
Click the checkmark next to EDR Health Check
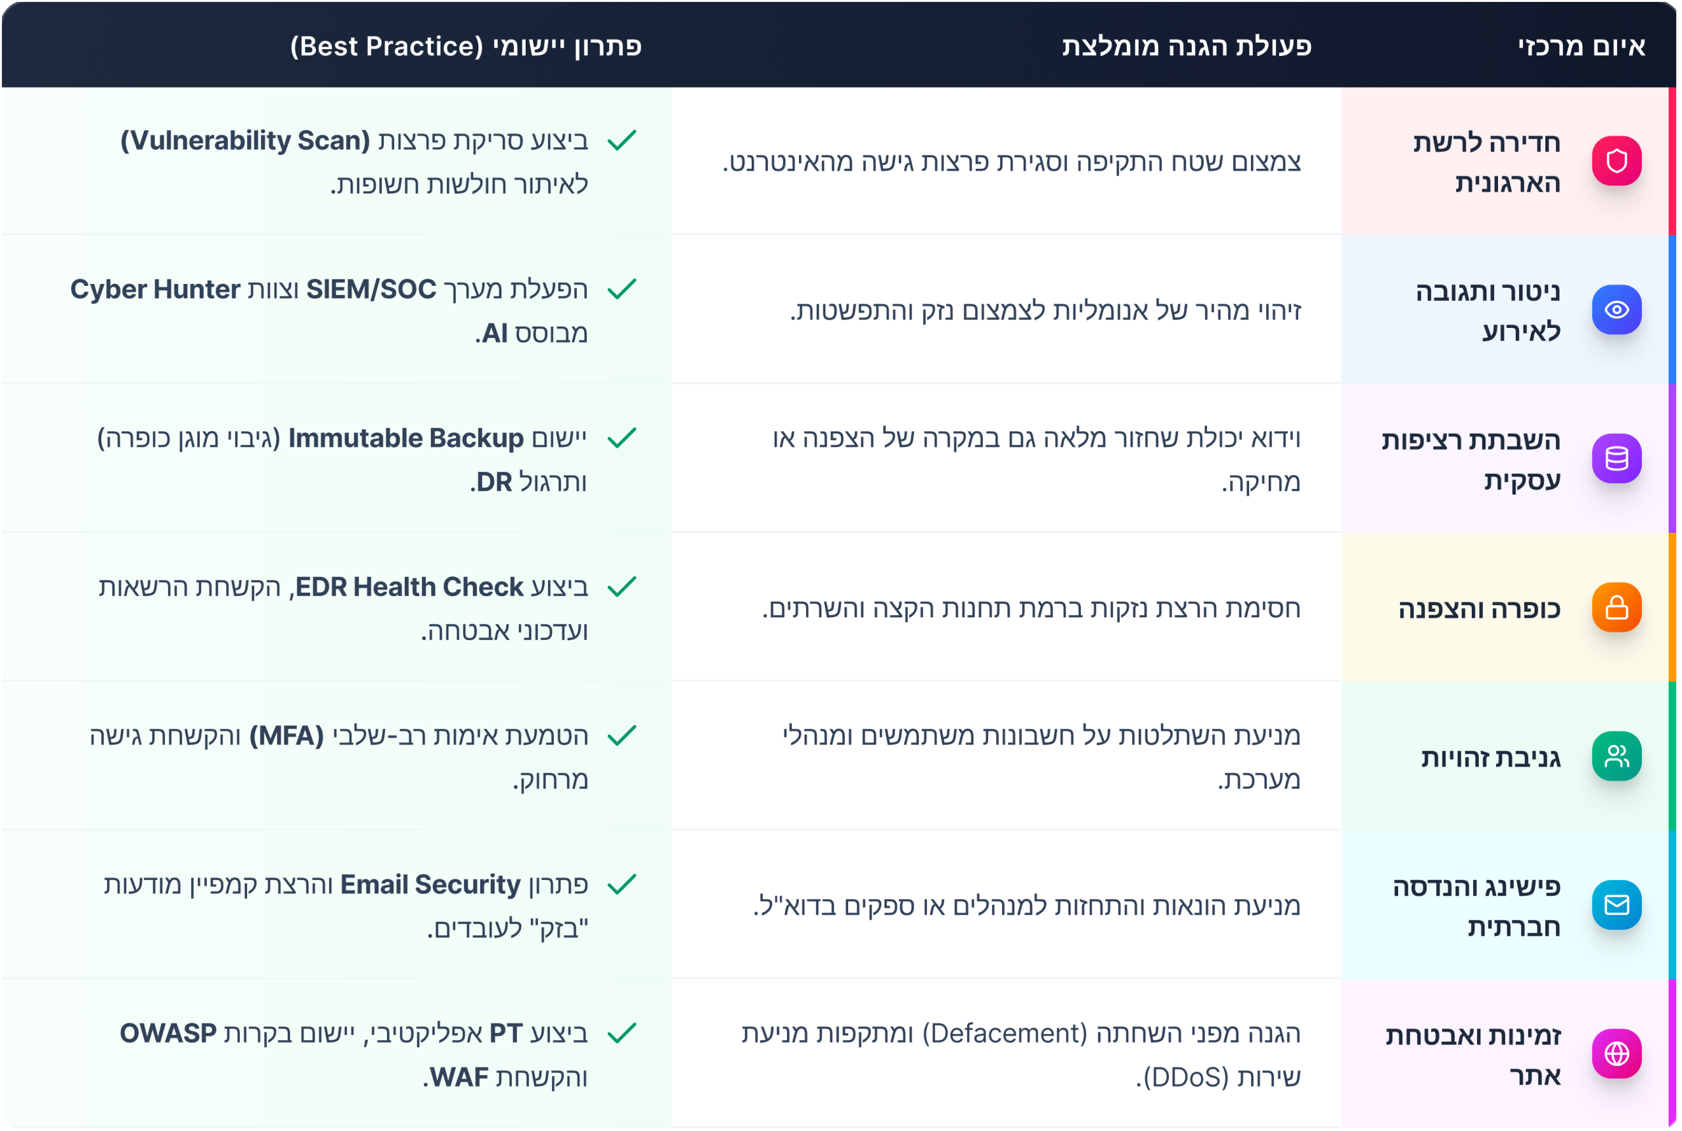(622, 586)
